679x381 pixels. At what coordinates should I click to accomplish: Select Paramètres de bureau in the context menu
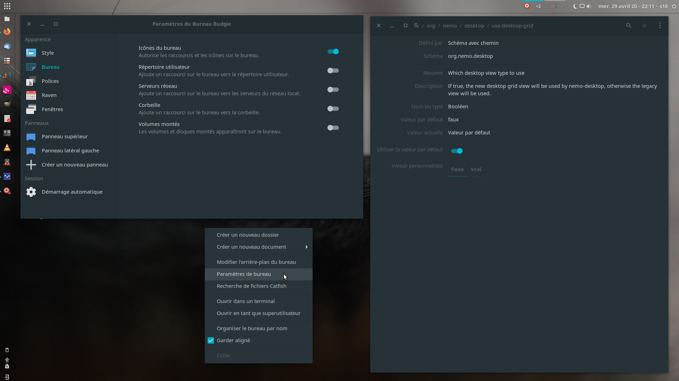(244, 274)
